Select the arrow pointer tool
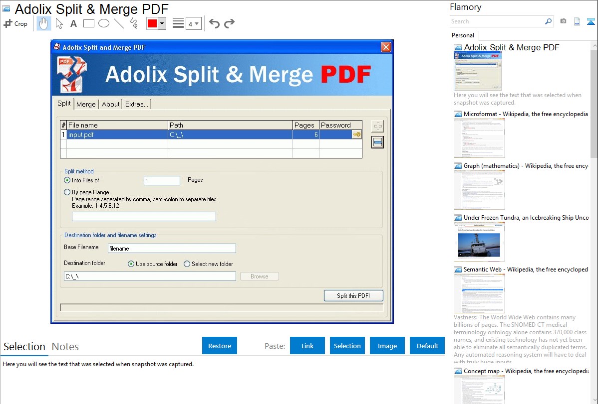The image size is (598, 404). tap(59, 23)
